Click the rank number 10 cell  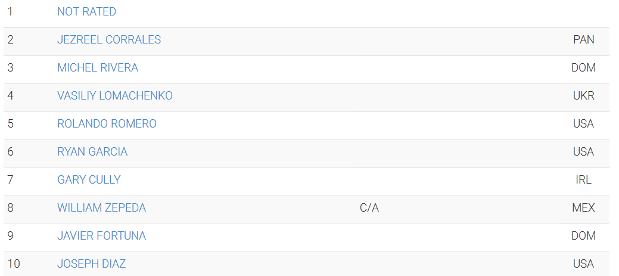(x=14, y=264)
